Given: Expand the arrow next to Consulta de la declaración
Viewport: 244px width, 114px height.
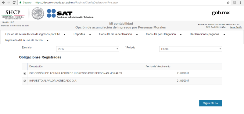Looking at the screenshot, I should tap(137, 35).
